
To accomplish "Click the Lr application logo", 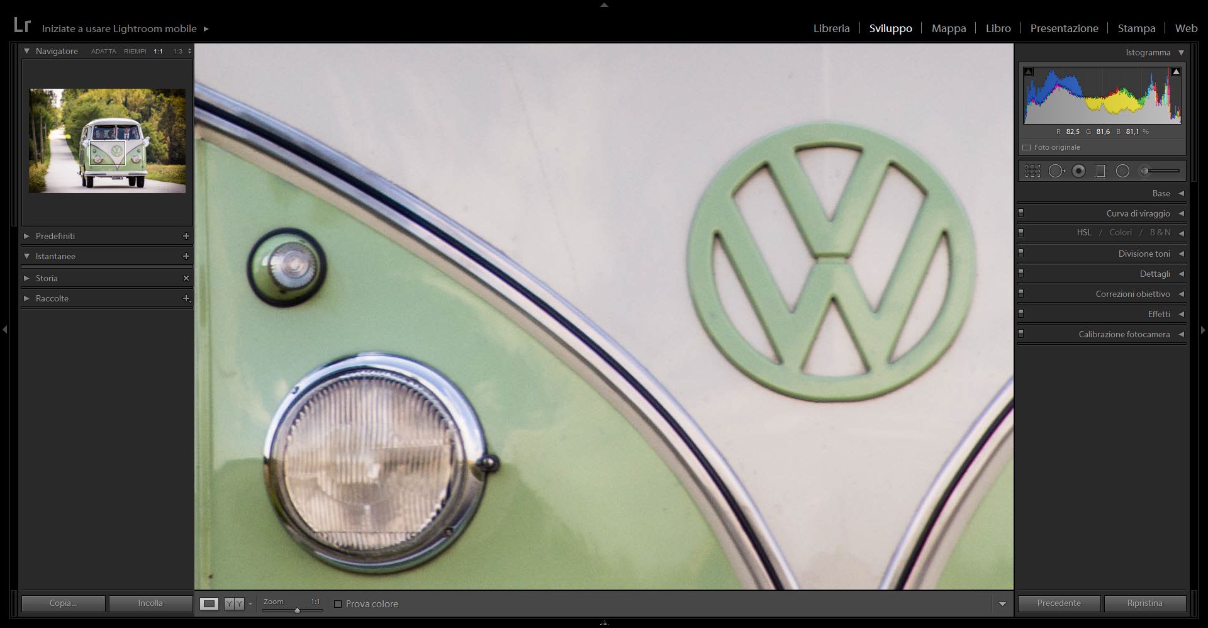I will click(22, 25).
